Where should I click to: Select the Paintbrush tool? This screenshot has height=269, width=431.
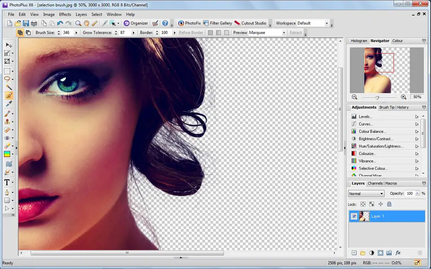pos(7,113)
